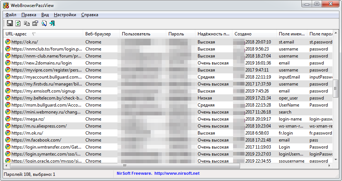Sort by the Создано column header

[x=254, y=34]
